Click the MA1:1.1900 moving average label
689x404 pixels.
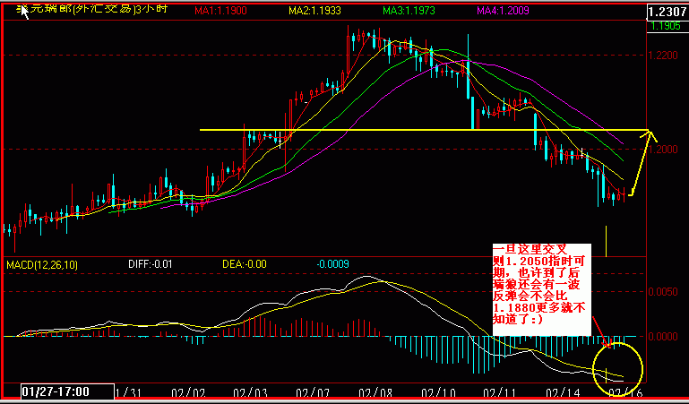point(224,10)
